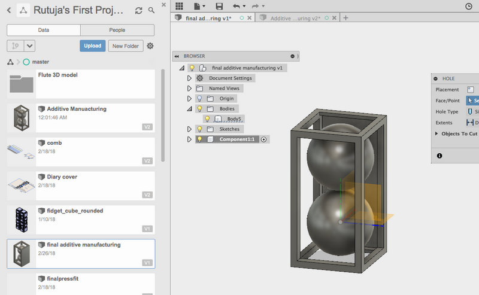This screenshot has width=479, height=295.
Task: Close the final ad...ring v1 tab
Action: pyautogui.click(x=249, y=18)
